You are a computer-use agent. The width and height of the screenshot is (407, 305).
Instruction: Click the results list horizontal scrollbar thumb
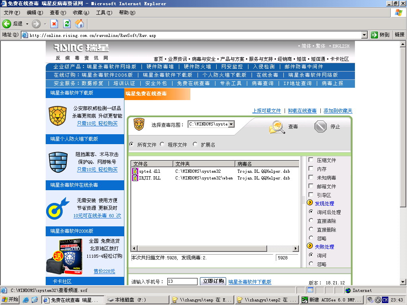(202, 249)
